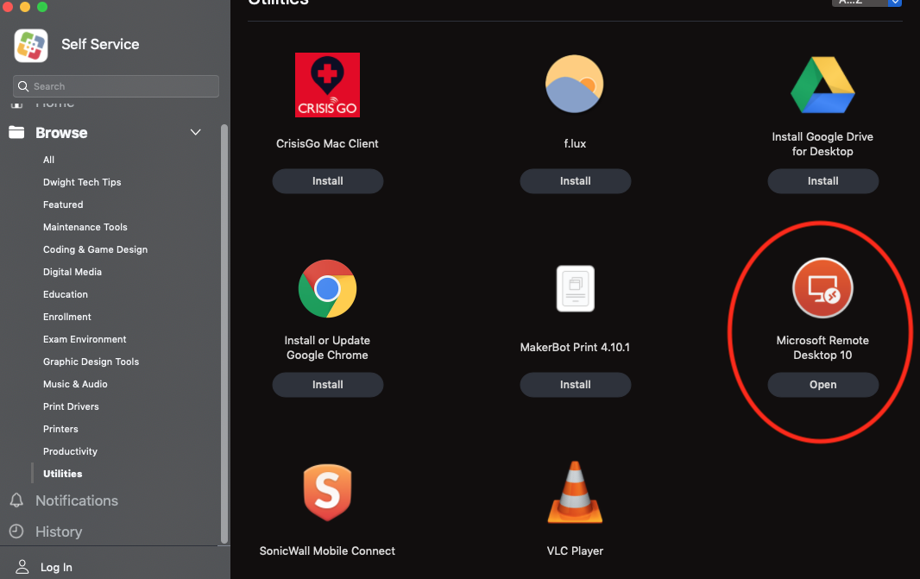Install or update Google Chrome
Image resolution: width=920 pixels, height=579 pixels.
click(x=327, y=385)
